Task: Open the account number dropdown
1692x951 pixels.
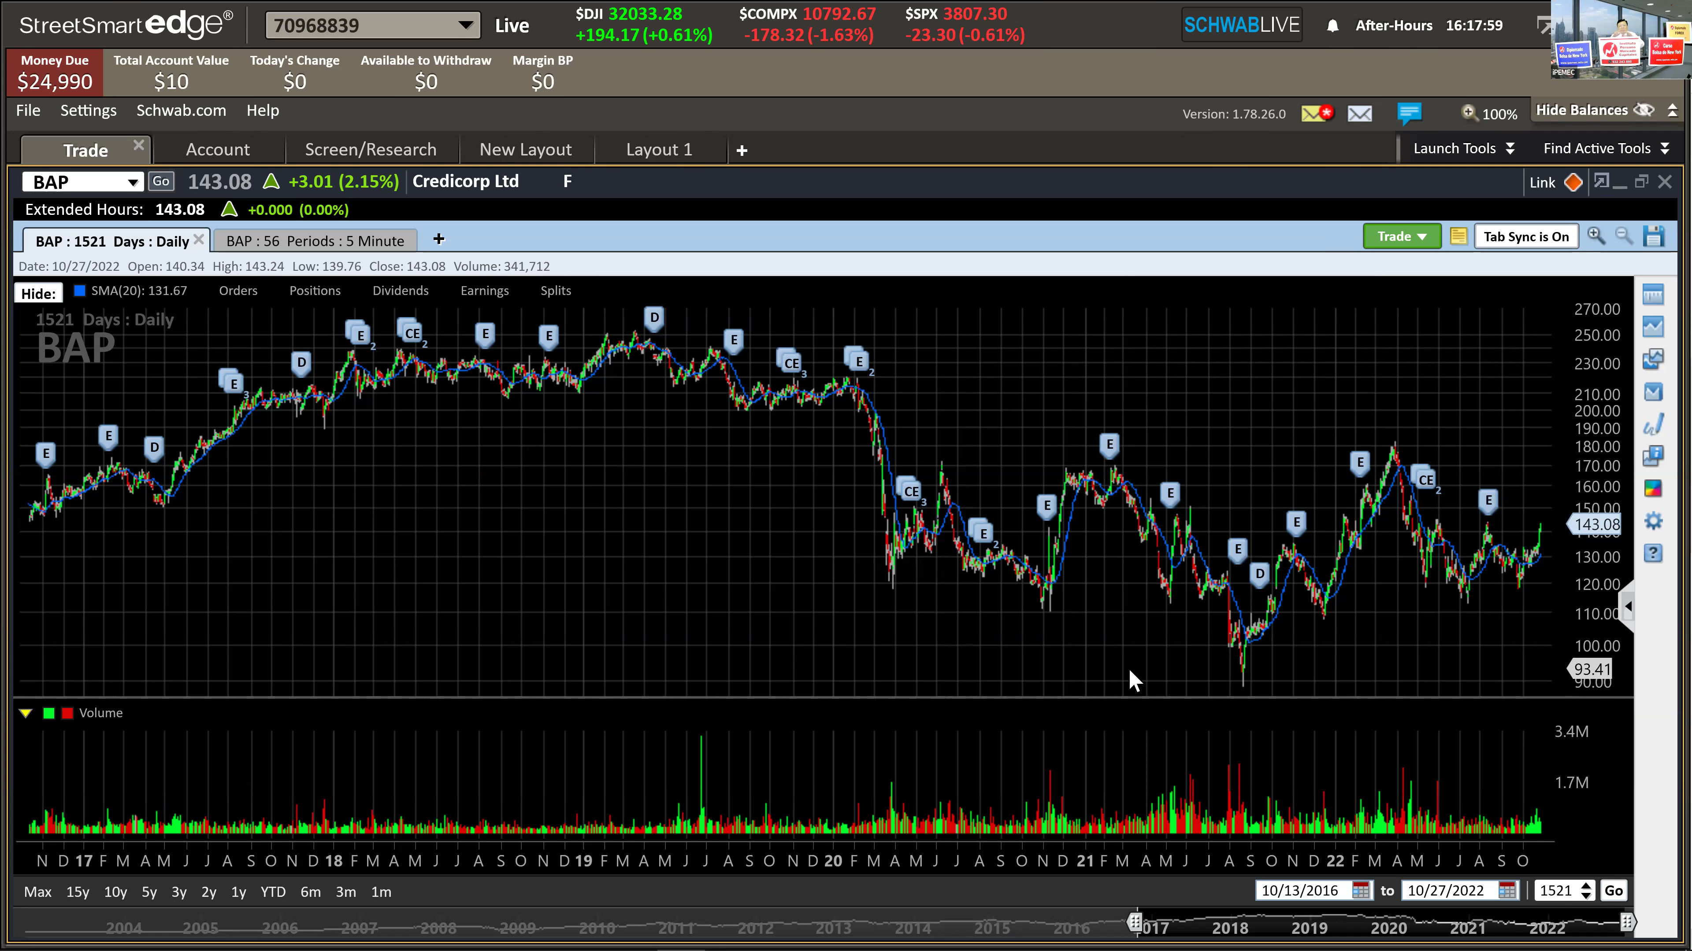Action: (x=465, y=26)
